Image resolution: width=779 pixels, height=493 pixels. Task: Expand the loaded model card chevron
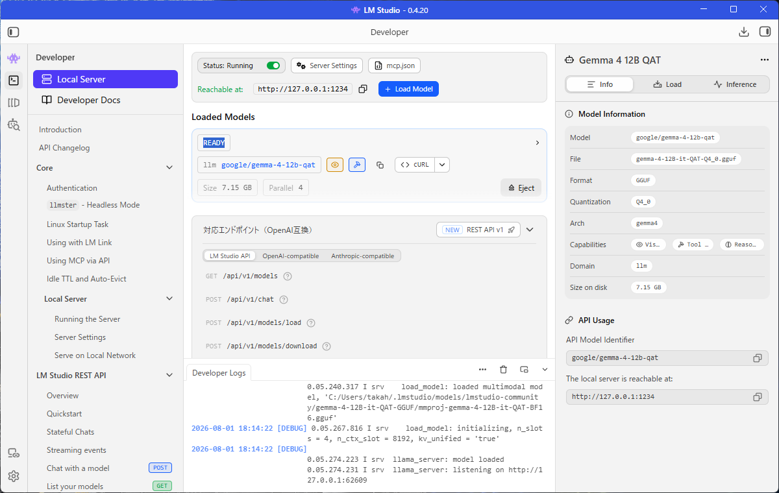[x=537, y=143]
